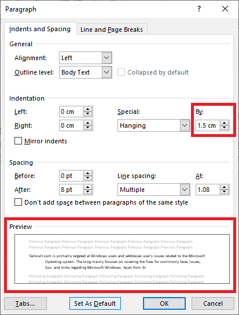Toggle Collapsed by default checkbox
This screenshot has width=239, height=315.
(x=121, y=72)
